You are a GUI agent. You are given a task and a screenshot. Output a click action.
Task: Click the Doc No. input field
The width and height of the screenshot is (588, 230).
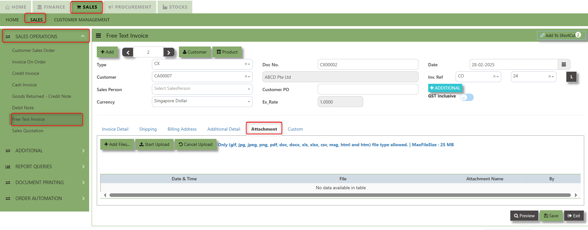(368, 65)
